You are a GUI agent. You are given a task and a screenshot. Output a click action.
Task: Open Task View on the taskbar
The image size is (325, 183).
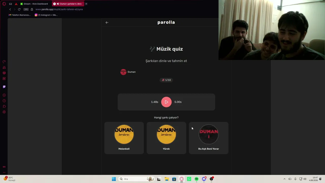(x=159, y=179)
